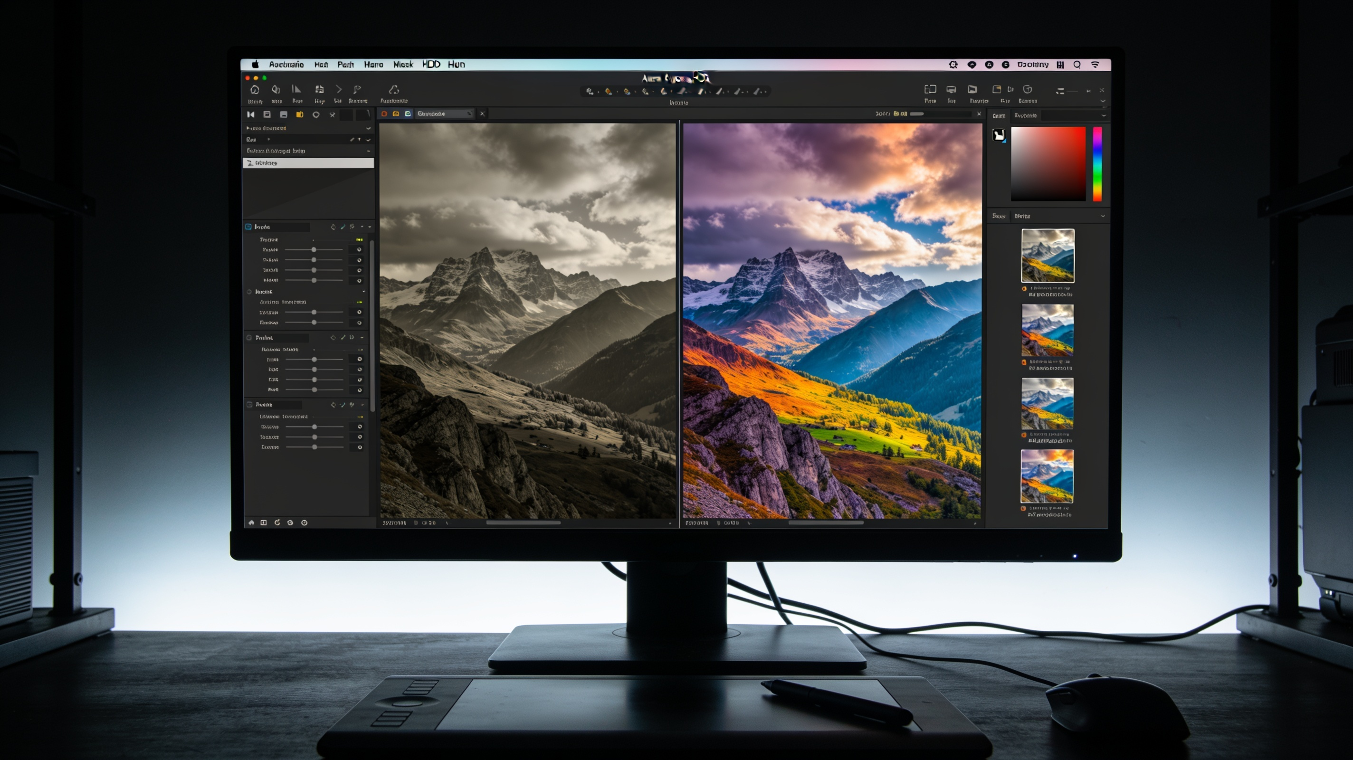Collapse the top adjustment group with its header arrow
Viewport: 1353px width, 760px height.
tap(370, 227)
